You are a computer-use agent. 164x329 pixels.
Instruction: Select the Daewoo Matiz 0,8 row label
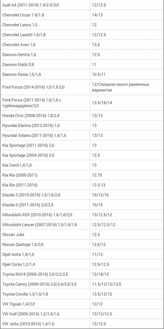click(18, 65)
